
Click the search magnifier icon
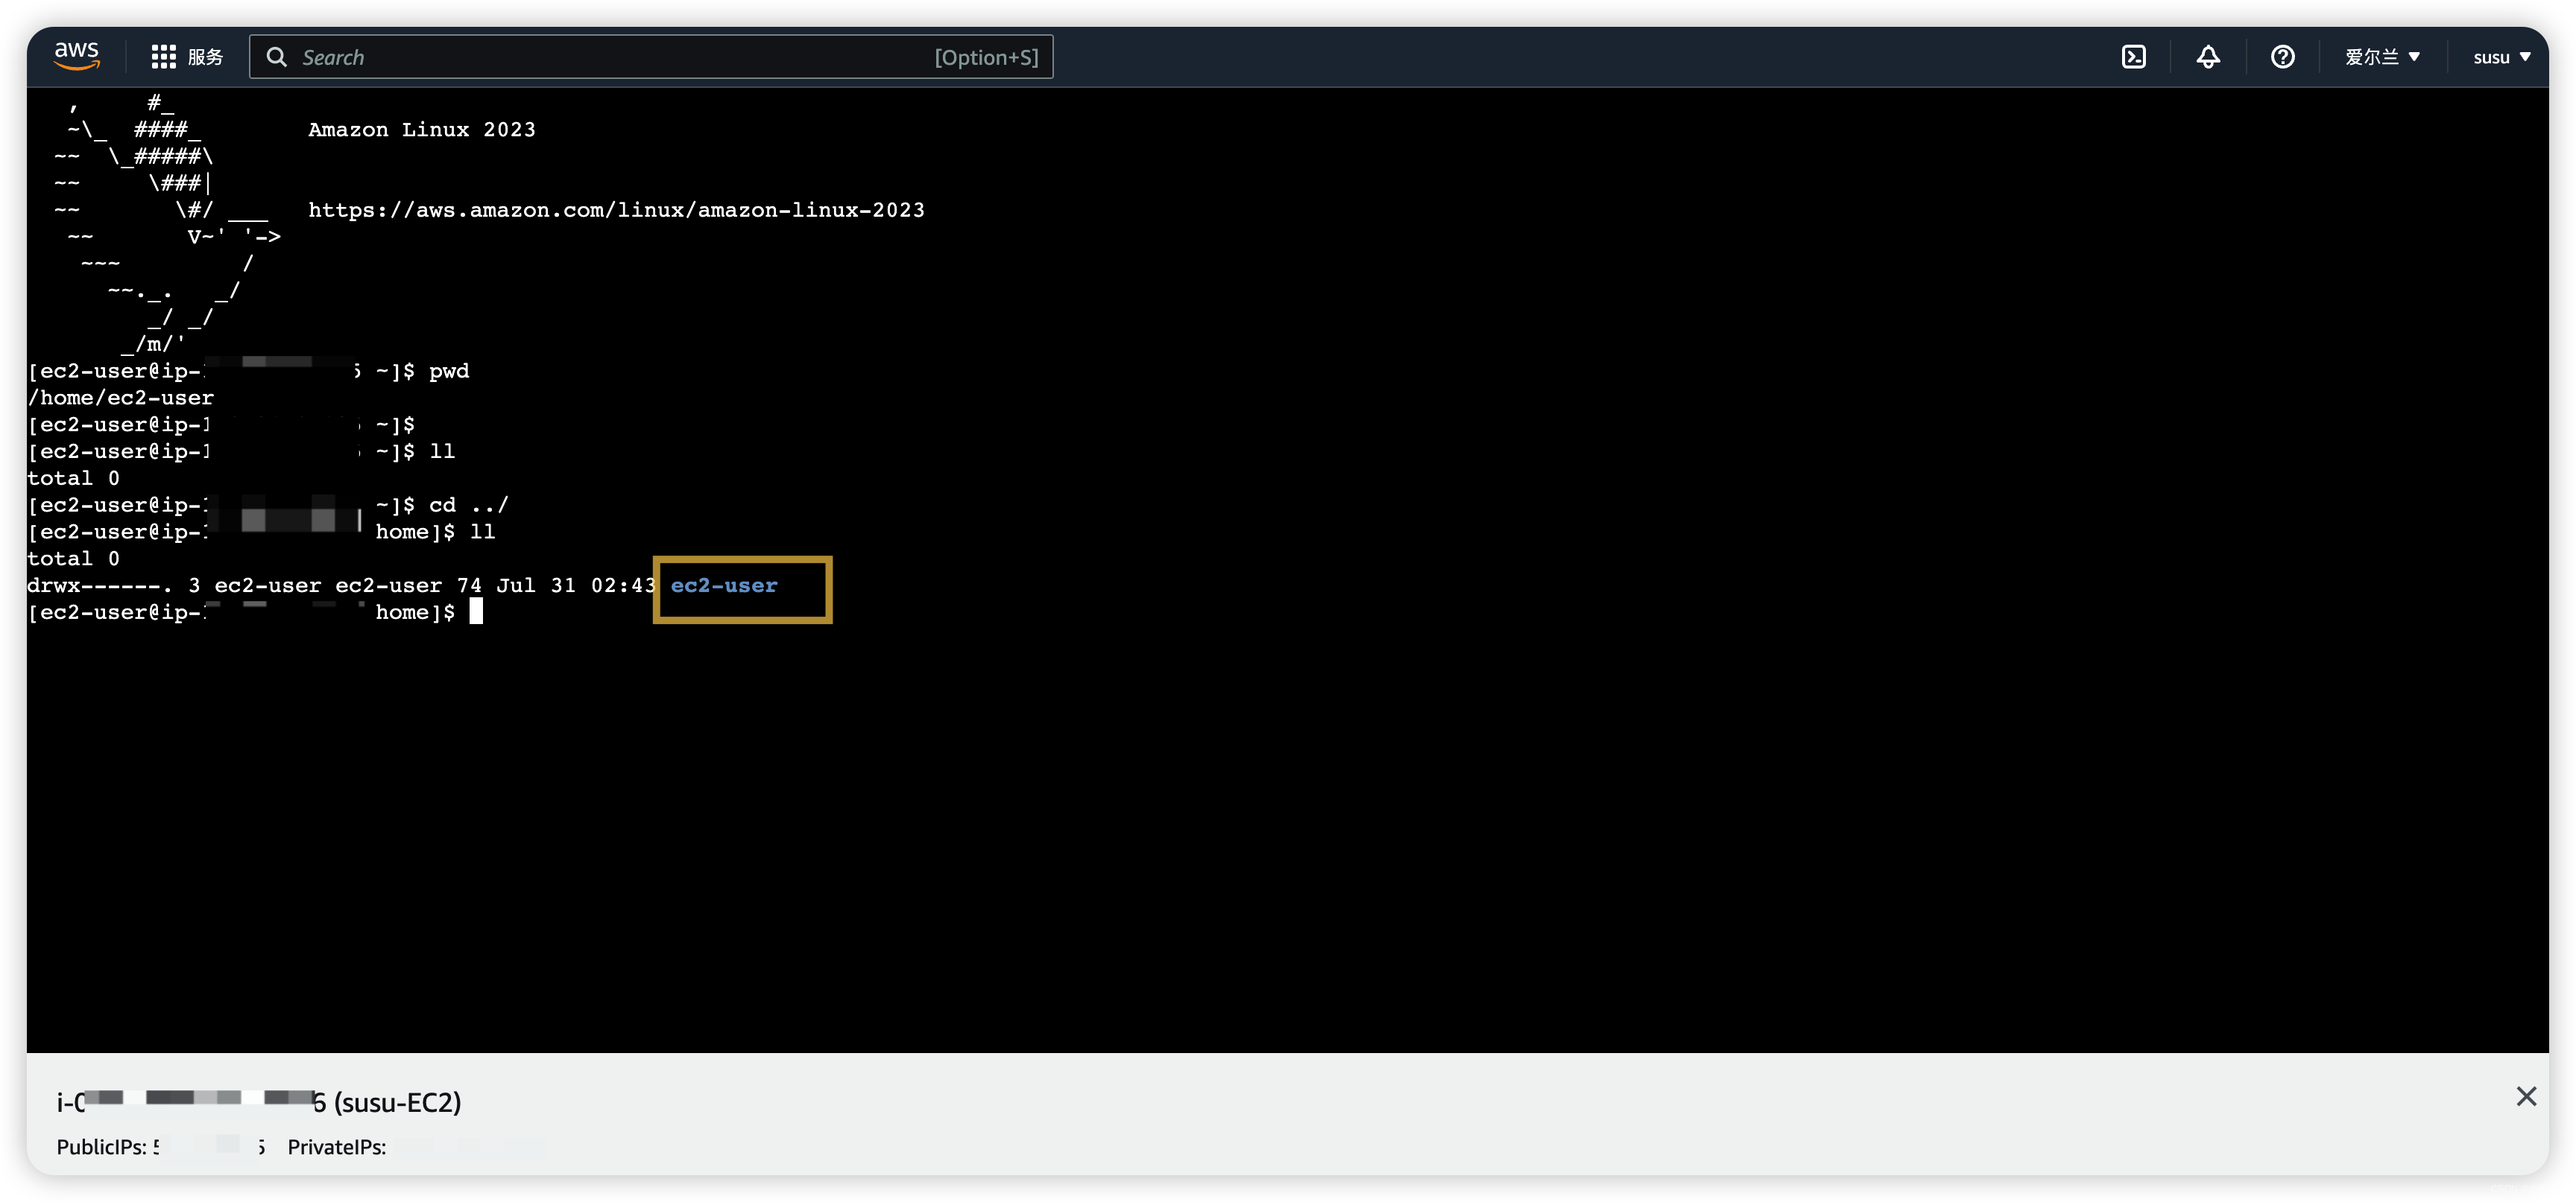click(x=277, y=57)
